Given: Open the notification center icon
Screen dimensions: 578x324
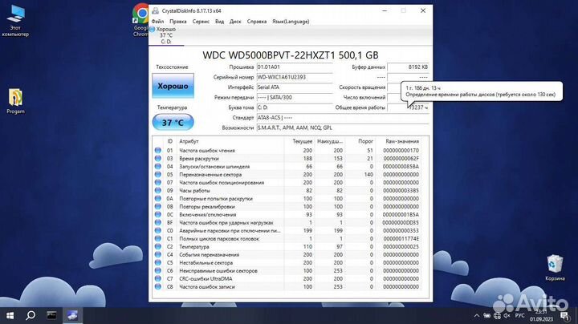Looking at the screenshot, I should (564, 315).
